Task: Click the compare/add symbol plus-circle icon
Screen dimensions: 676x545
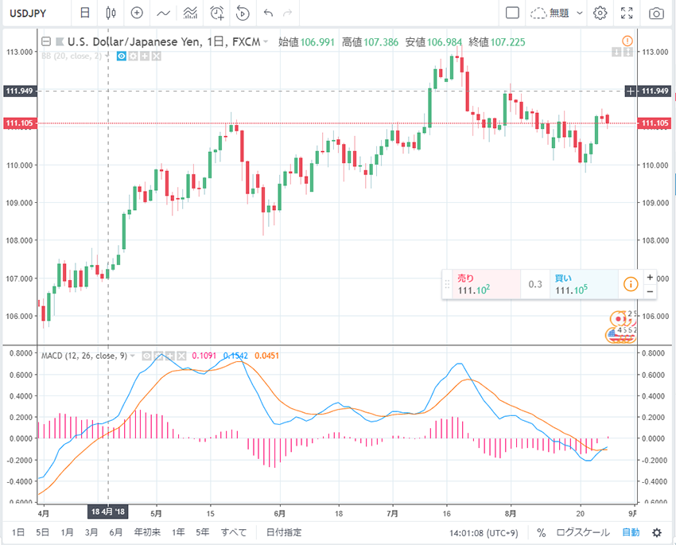Action: pos(137,13)
